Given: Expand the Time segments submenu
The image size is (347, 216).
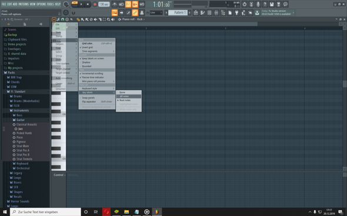Looking at the screenshot, I should [x=97, y=51].
